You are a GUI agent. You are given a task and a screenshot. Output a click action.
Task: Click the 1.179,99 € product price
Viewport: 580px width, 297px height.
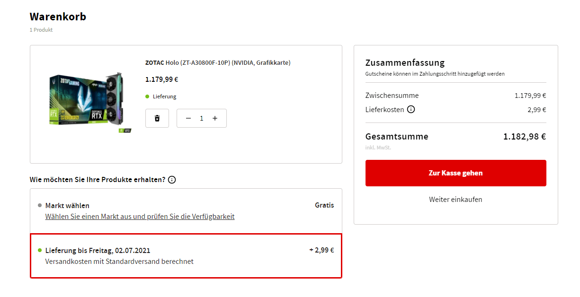(162, 79)
